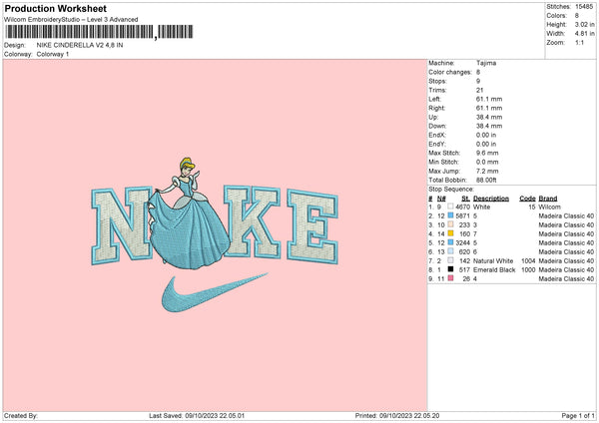The width and height of the screenshot is (599, 423).
Task: Click the white swatch in stop row 1
Action: pos(450,207)
